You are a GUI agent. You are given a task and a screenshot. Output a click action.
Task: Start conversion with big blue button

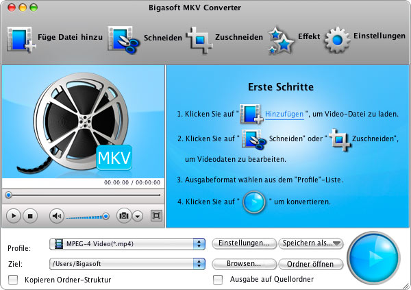pos(374,258)
